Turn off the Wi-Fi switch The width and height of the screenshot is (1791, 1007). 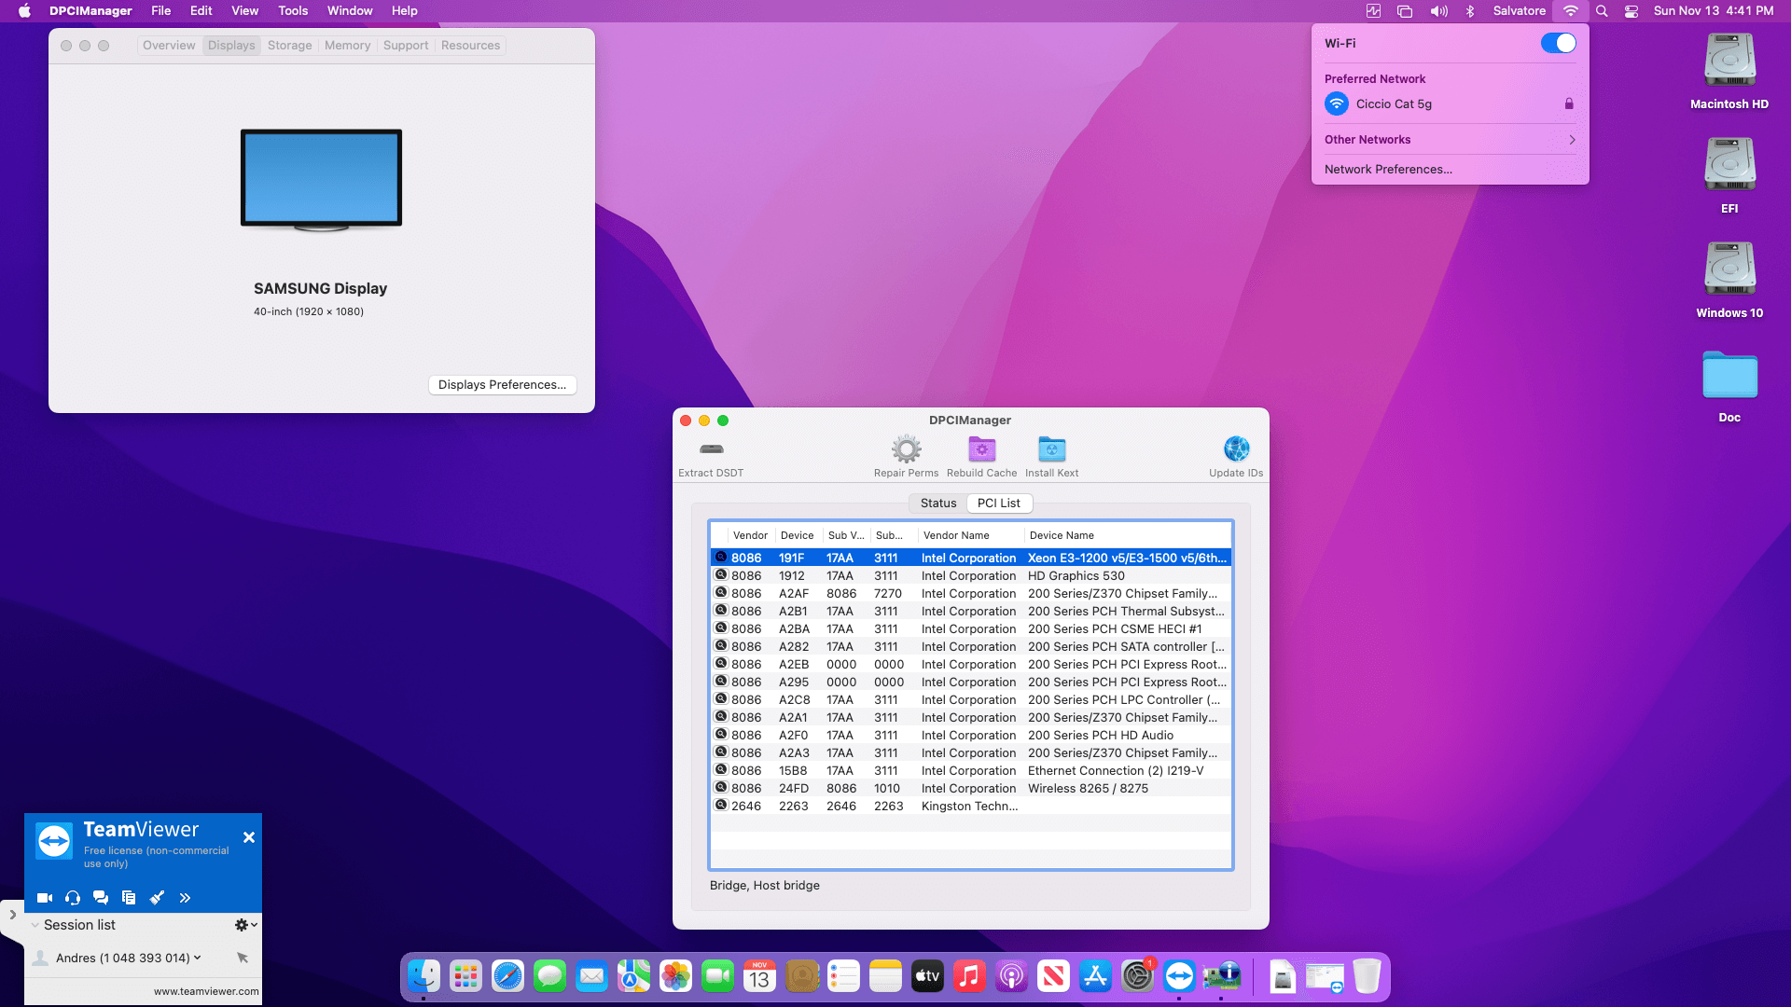click(x=1558, y=43)
